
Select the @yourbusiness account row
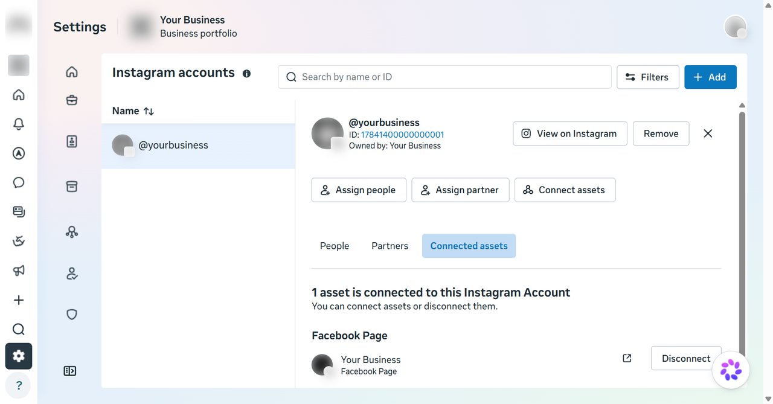198,146
